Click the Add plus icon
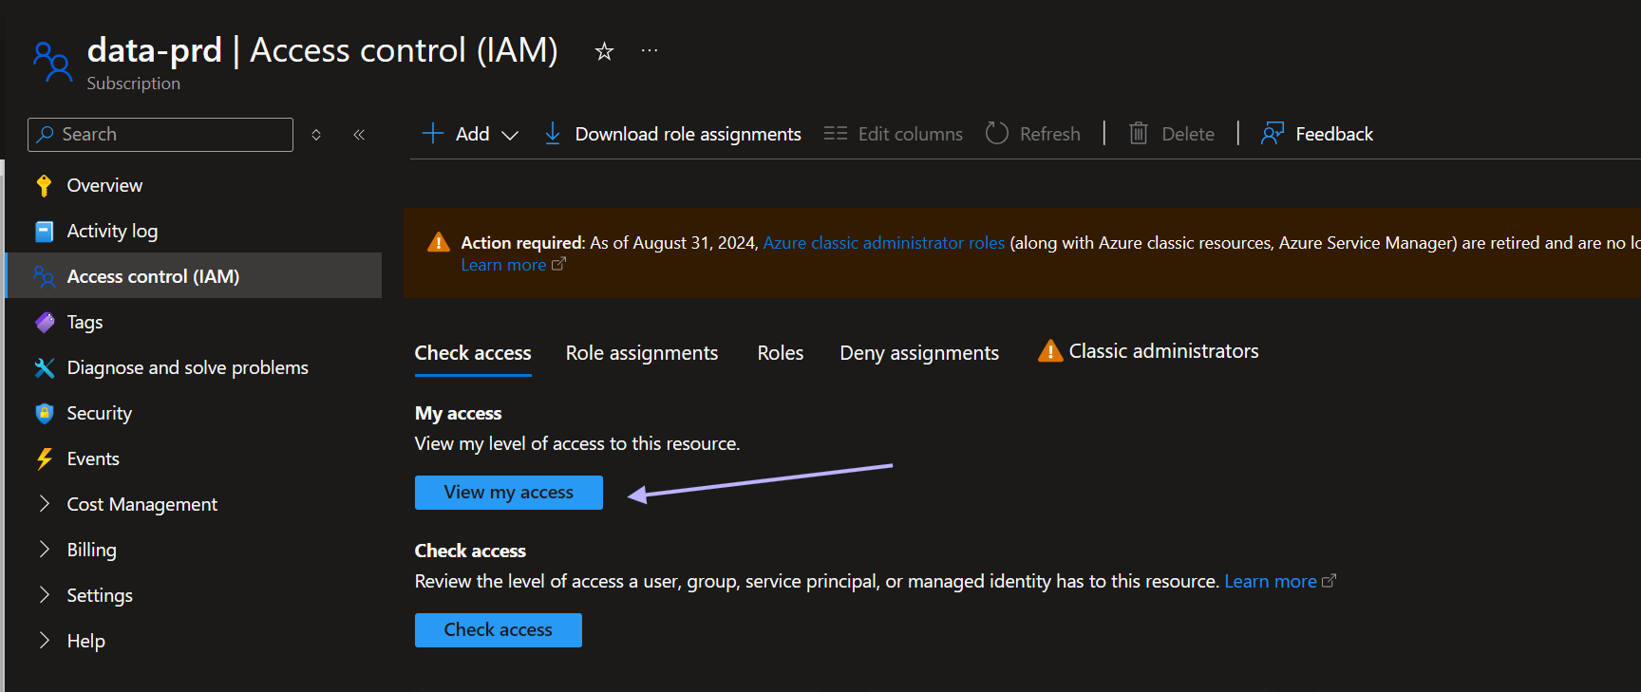Screen dimensions: 1641x692 point(433,133)
